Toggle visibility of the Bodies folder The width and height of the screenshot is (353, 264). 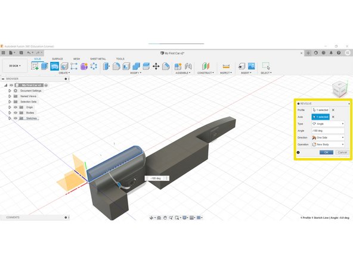click(16, 113)
